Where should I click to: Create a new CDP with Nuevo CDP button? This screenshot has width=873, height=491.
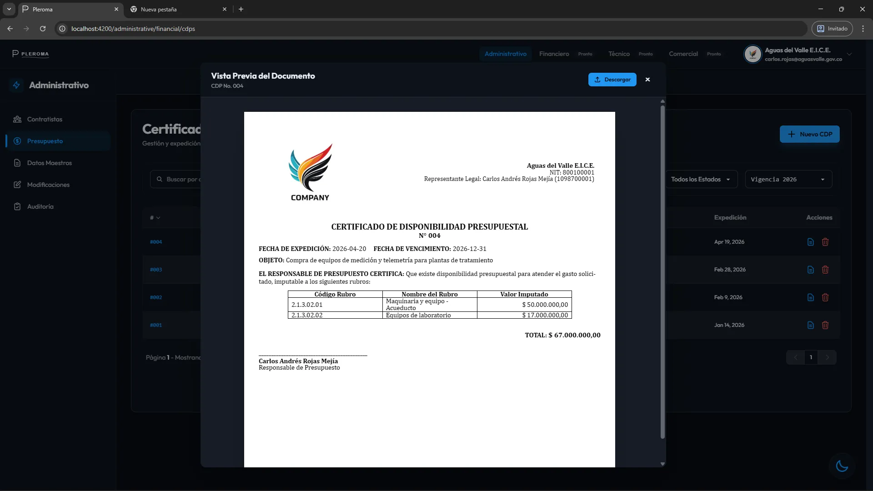(809, 134)
